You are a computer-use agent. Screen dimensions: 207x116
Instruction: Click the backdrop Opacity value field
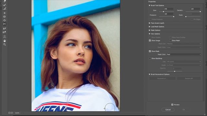[x=177, y=68]
